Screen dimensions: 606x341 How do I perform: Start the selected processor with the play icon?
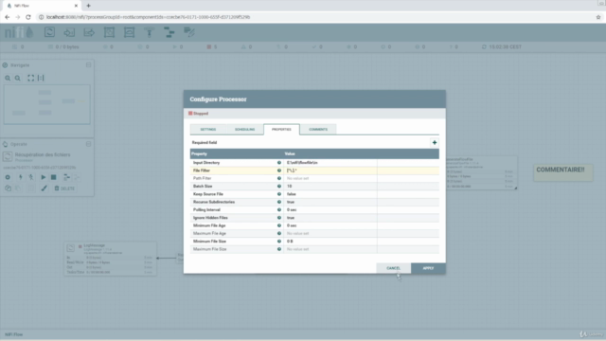tap(44, 177)
